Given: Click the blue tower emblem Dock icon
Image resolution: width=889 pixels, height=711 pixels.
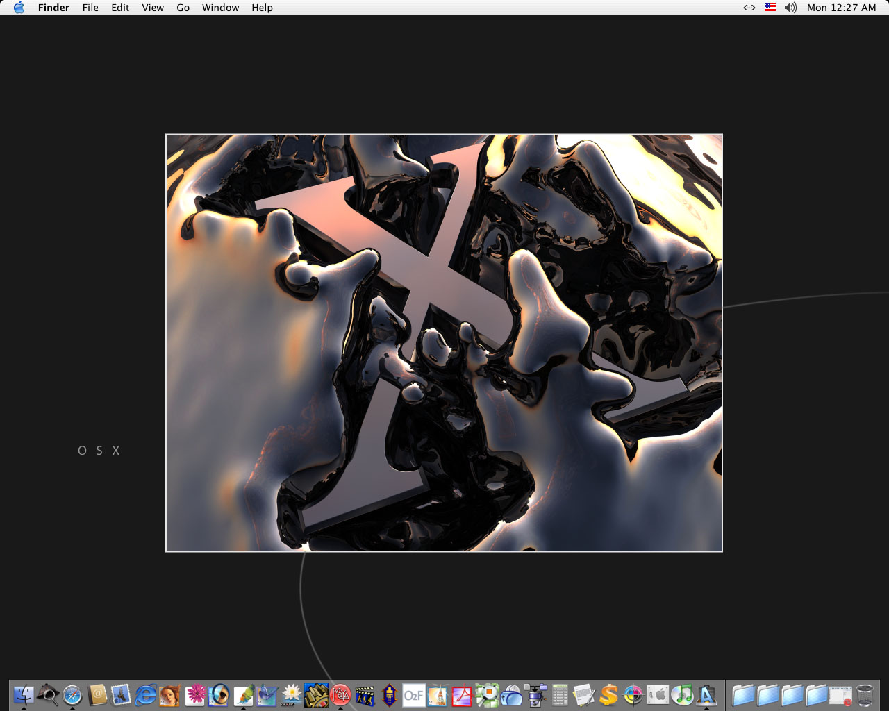Looking at the screenshot, I should [x=389, y=694].
